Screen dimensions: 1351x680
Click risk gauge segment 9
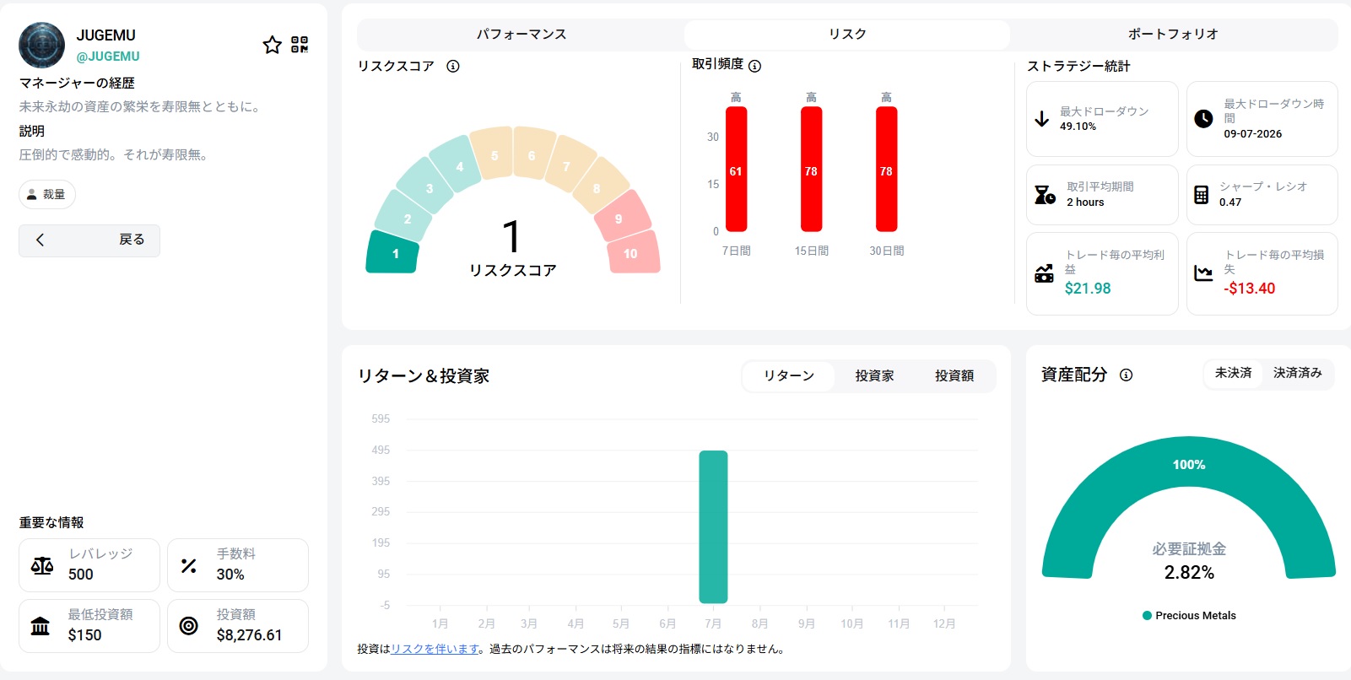621,217
